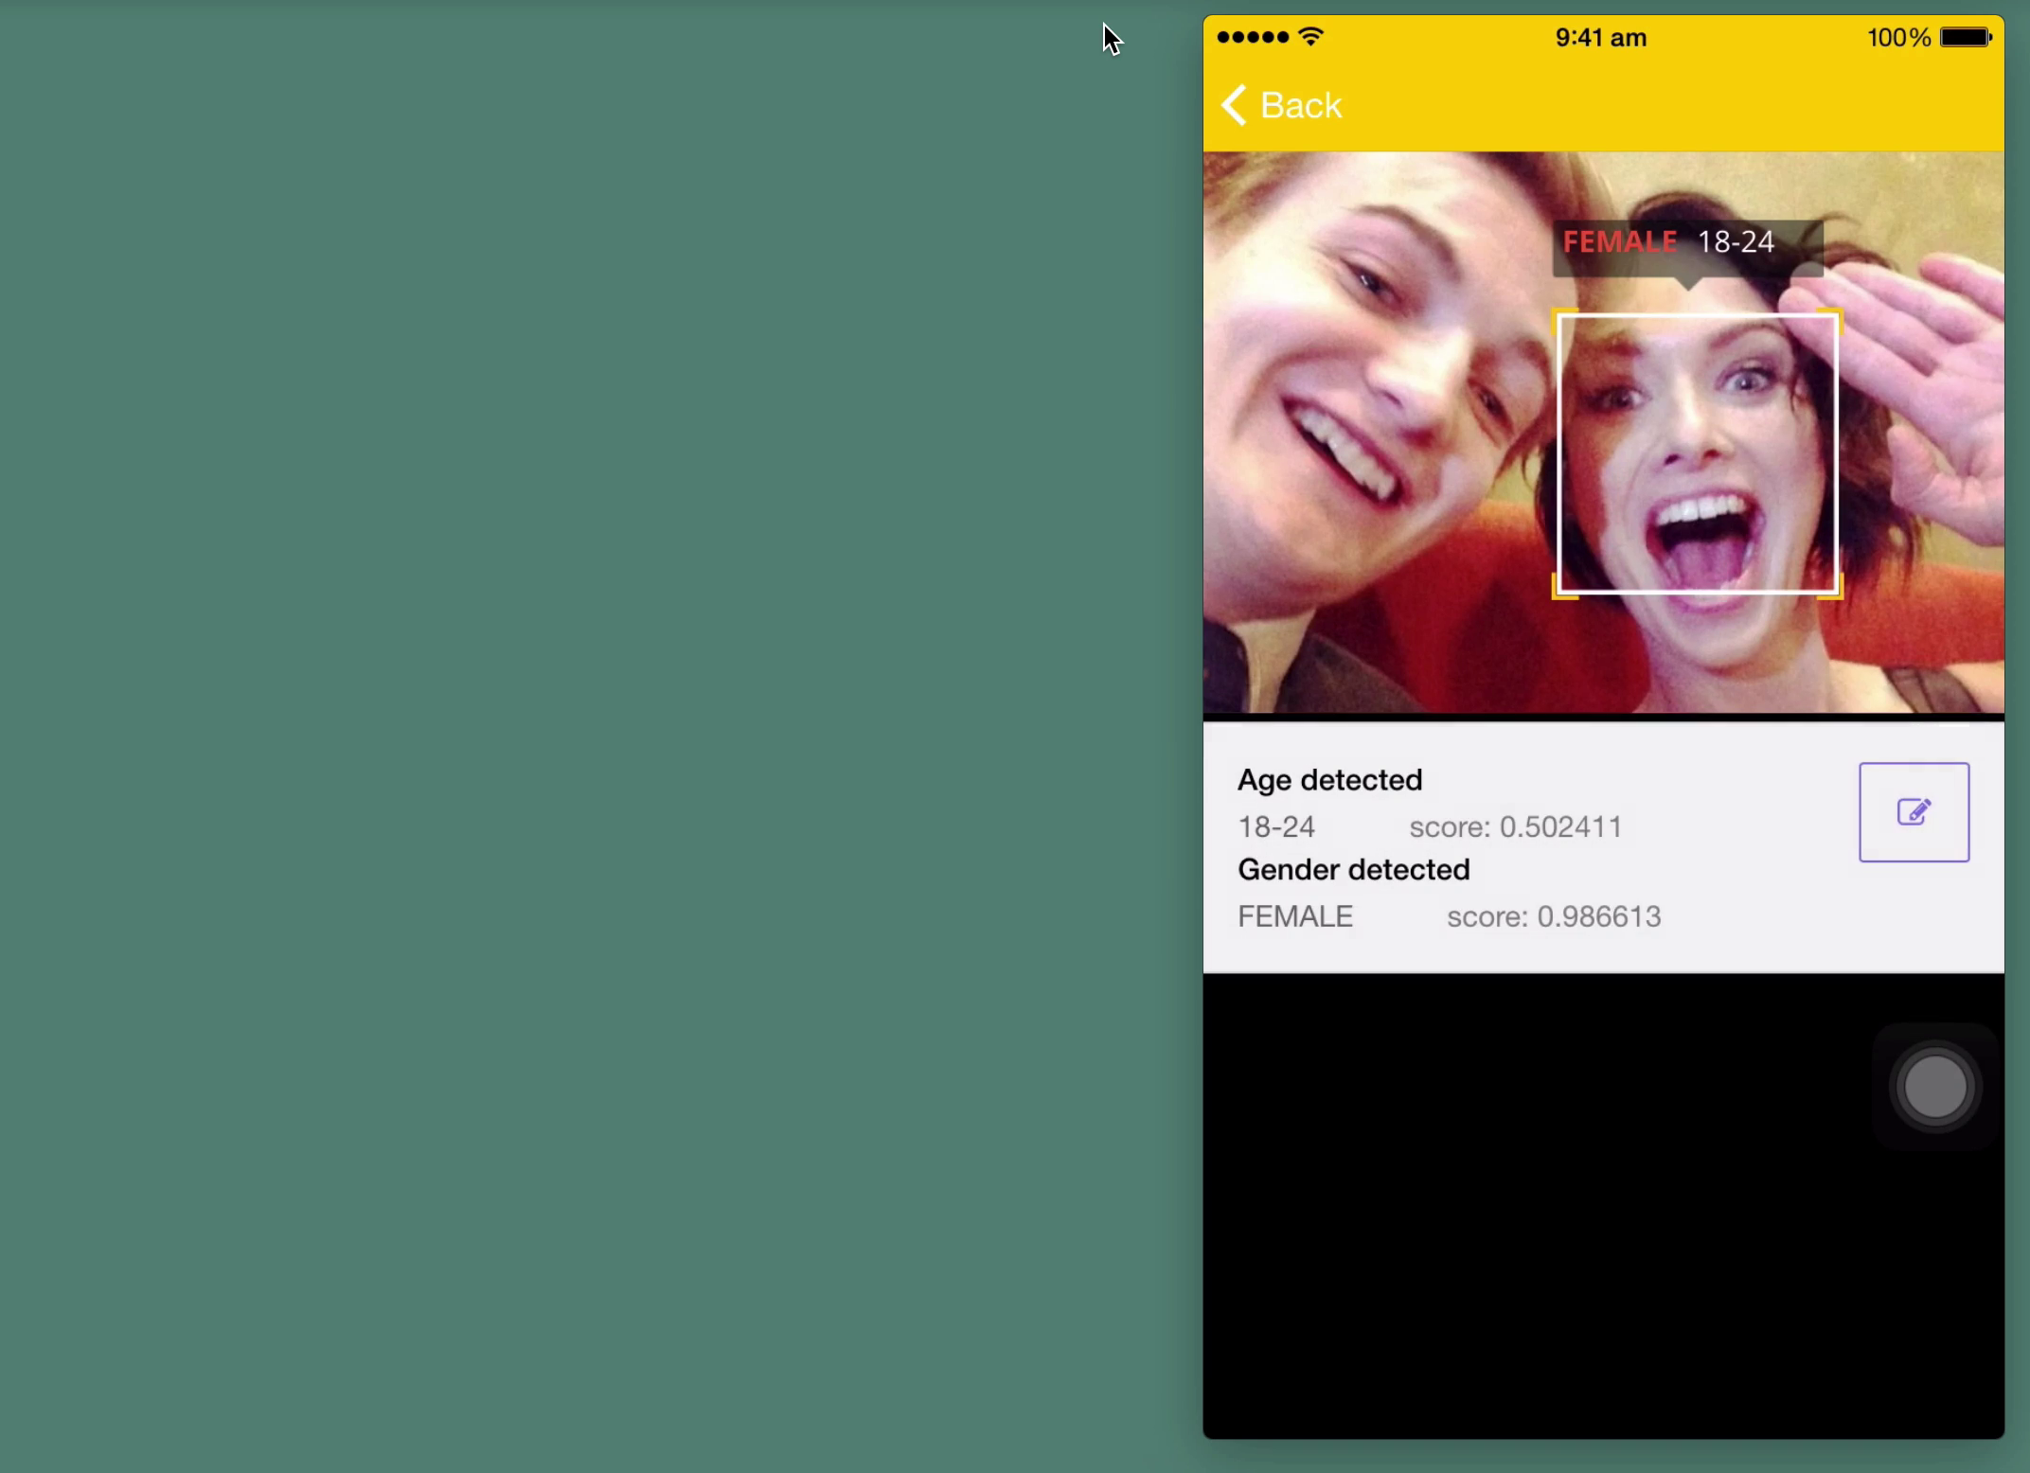Viewport: 2030px width, 1473px height.
Task: Click the battery icon in status bar
Action: click(1966, 38)
